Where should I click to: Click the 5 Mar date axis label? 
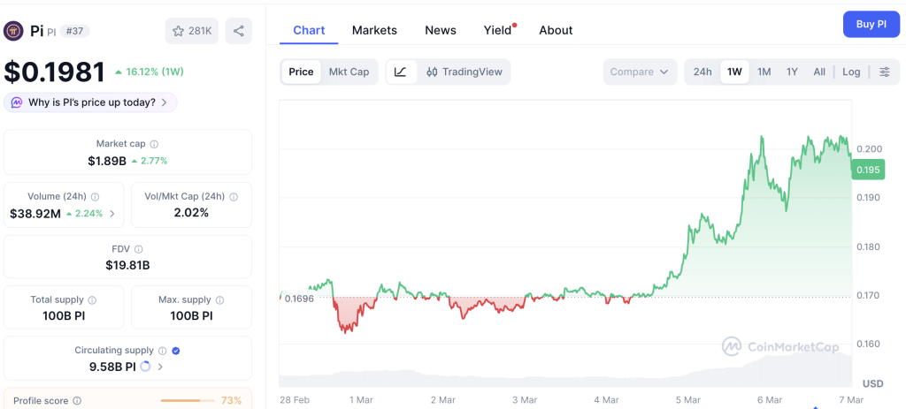click(x=688, y=400)
